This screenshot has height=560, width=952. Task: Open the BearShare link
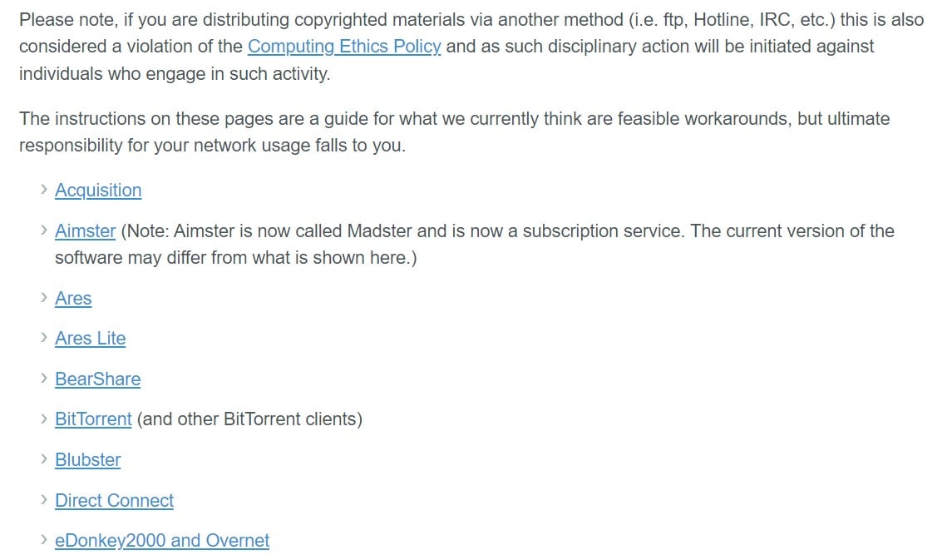pos(98,379)
